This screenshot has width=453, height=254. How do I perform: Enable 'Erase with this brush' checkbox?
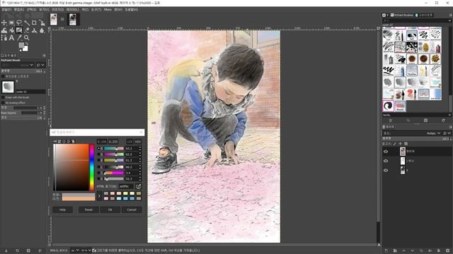click(3, 97)
